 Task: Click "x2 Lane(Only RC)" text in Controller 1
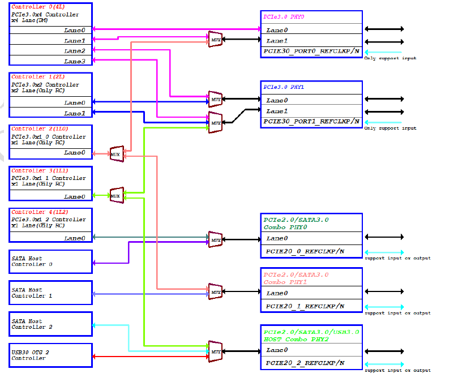38,91
